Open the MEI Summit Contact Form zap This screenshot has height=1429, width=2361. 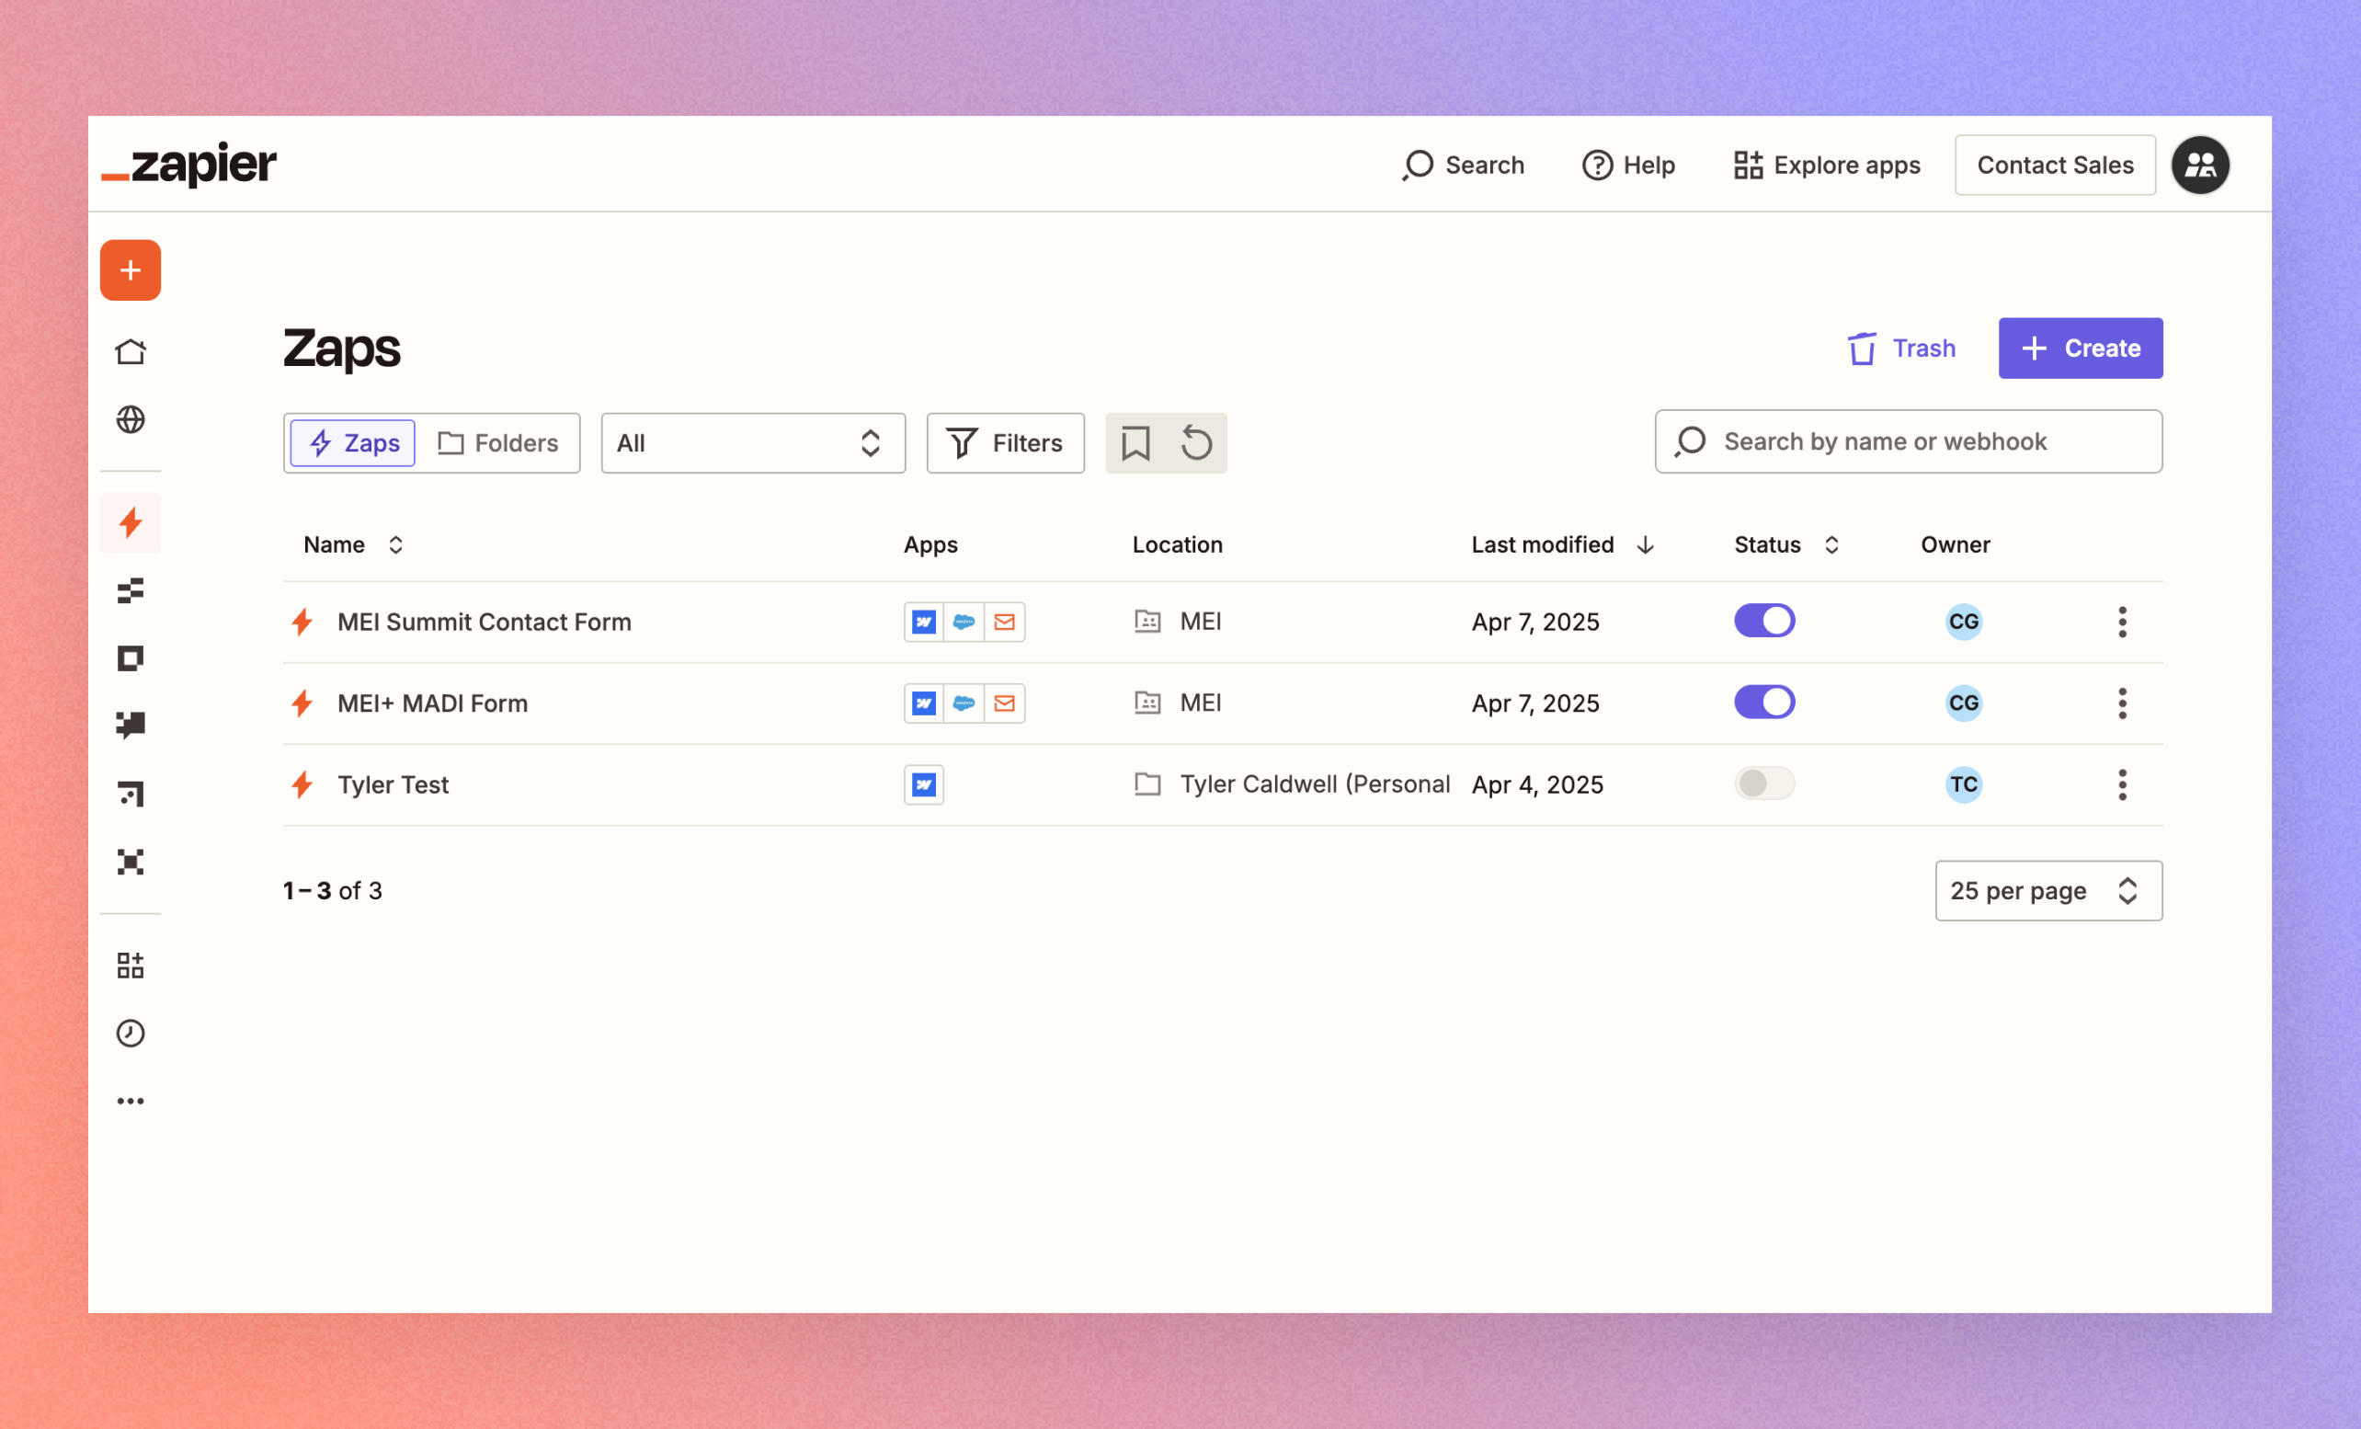click(484, 622)
